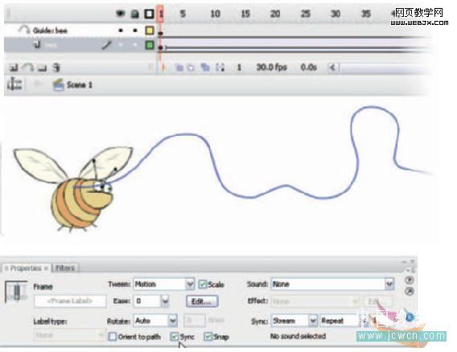Click the Lock All Layers padlock icon
The width and height of the screenshot is (457, 352).
tap(134, 14)
